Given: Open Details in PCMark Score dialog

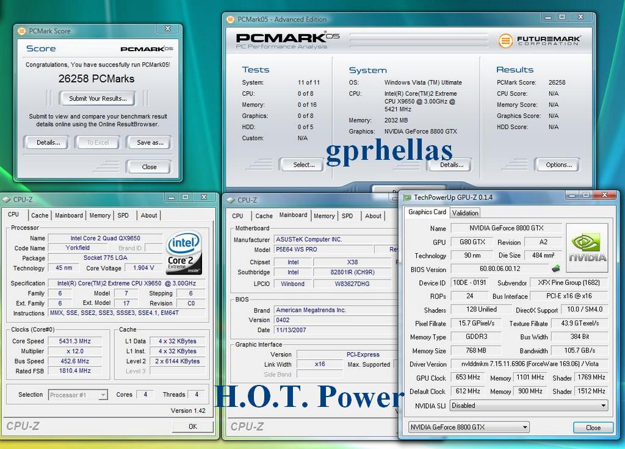Looking at the screenshot, I should click(x=48, y=143).
